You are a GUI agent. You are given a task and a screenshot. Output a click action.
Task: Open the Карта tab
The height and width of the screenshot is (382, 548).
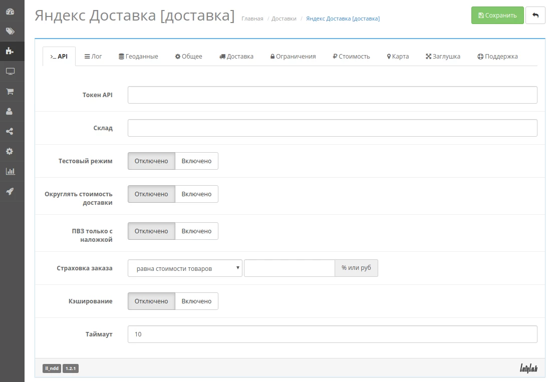[398, 56]
